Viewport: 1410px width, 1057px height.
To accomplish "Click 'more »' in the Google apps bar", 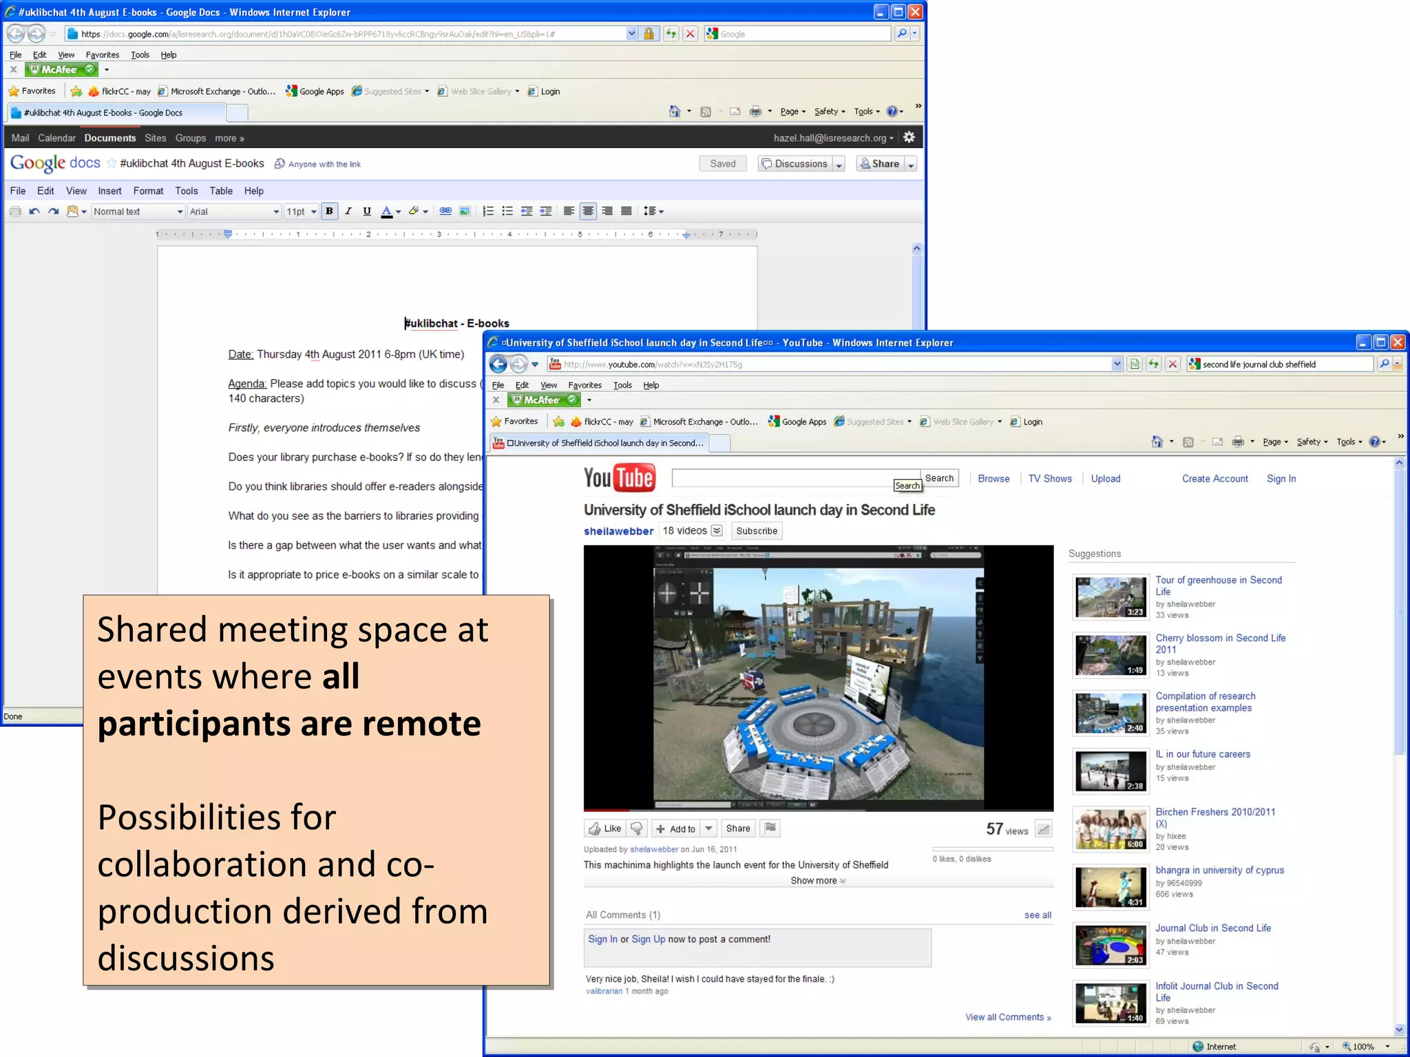I will pos(229,138).
